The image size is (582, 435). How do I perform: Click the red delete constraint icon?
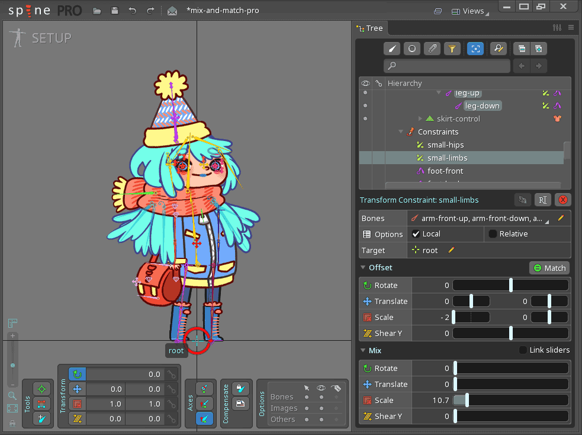tap(563, 200)
